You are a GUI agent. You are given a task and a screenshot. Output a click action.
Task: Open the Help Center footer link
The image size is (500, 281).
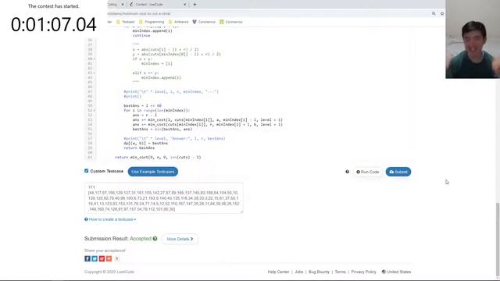point(278,272)
